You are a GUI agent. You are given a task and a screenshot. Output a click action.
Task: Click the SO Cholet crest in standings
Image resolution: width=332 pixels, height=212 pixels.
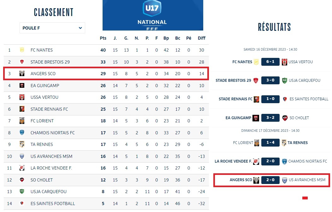(x=22, y=180)
